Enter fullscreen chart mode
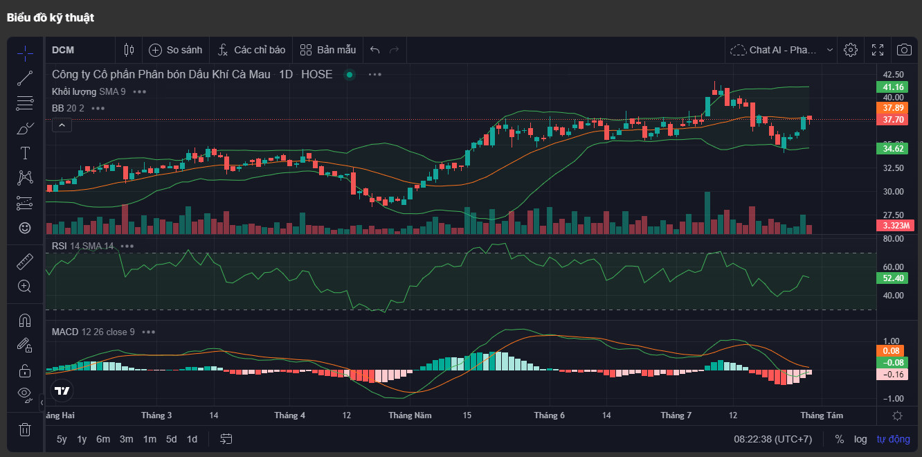The width and height of the screenshot is (922, 457). click(878, 50)
